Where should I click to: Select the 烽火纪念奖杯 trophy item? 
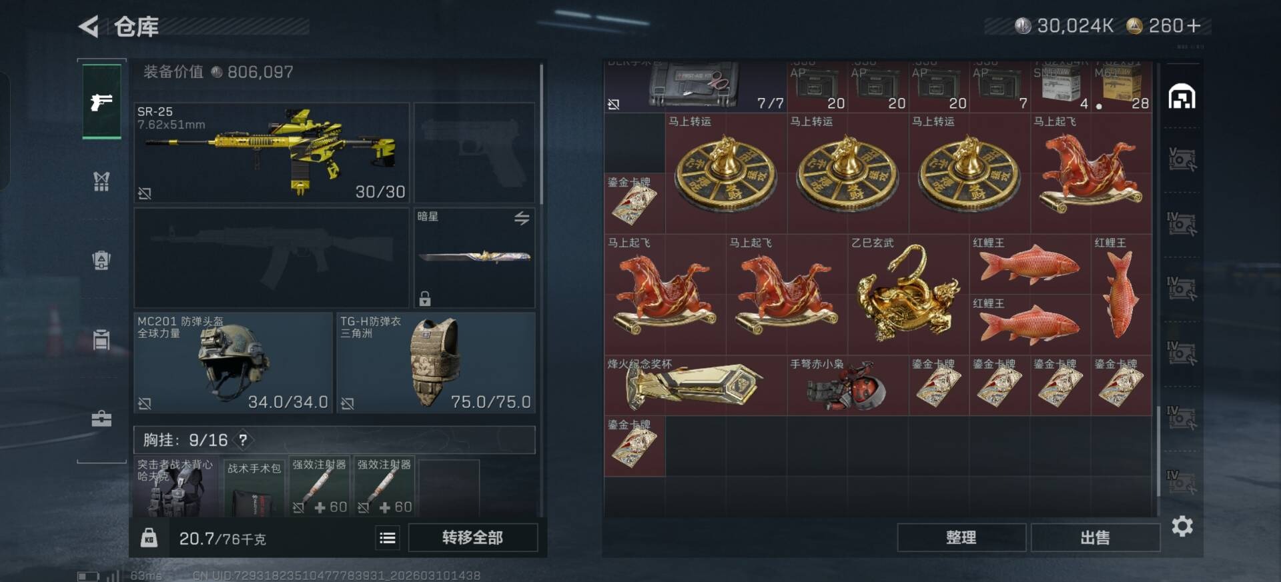(x=696, y=386)
